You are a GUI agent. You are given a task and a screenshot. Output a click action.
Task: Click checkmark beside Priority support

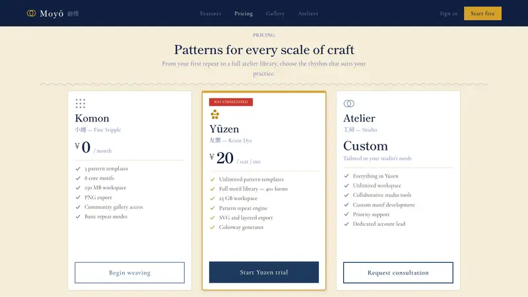pyautogui.click(x=346, y=214)
